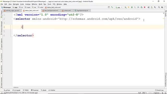Open the File menu
167x94 pixels.
coord(2,4)
